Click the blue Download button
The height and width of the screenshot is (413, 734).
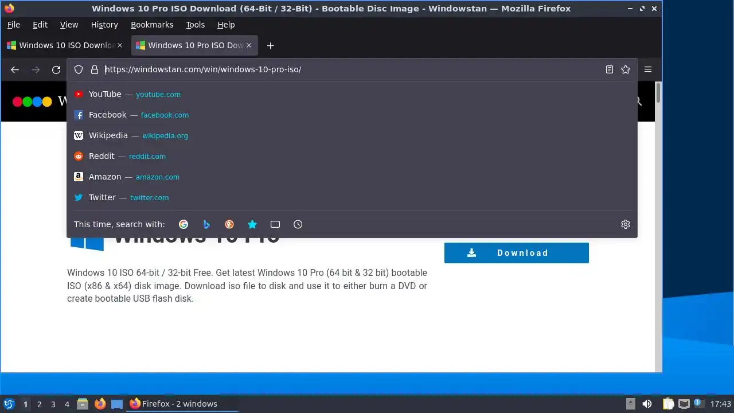coord(516,253)
